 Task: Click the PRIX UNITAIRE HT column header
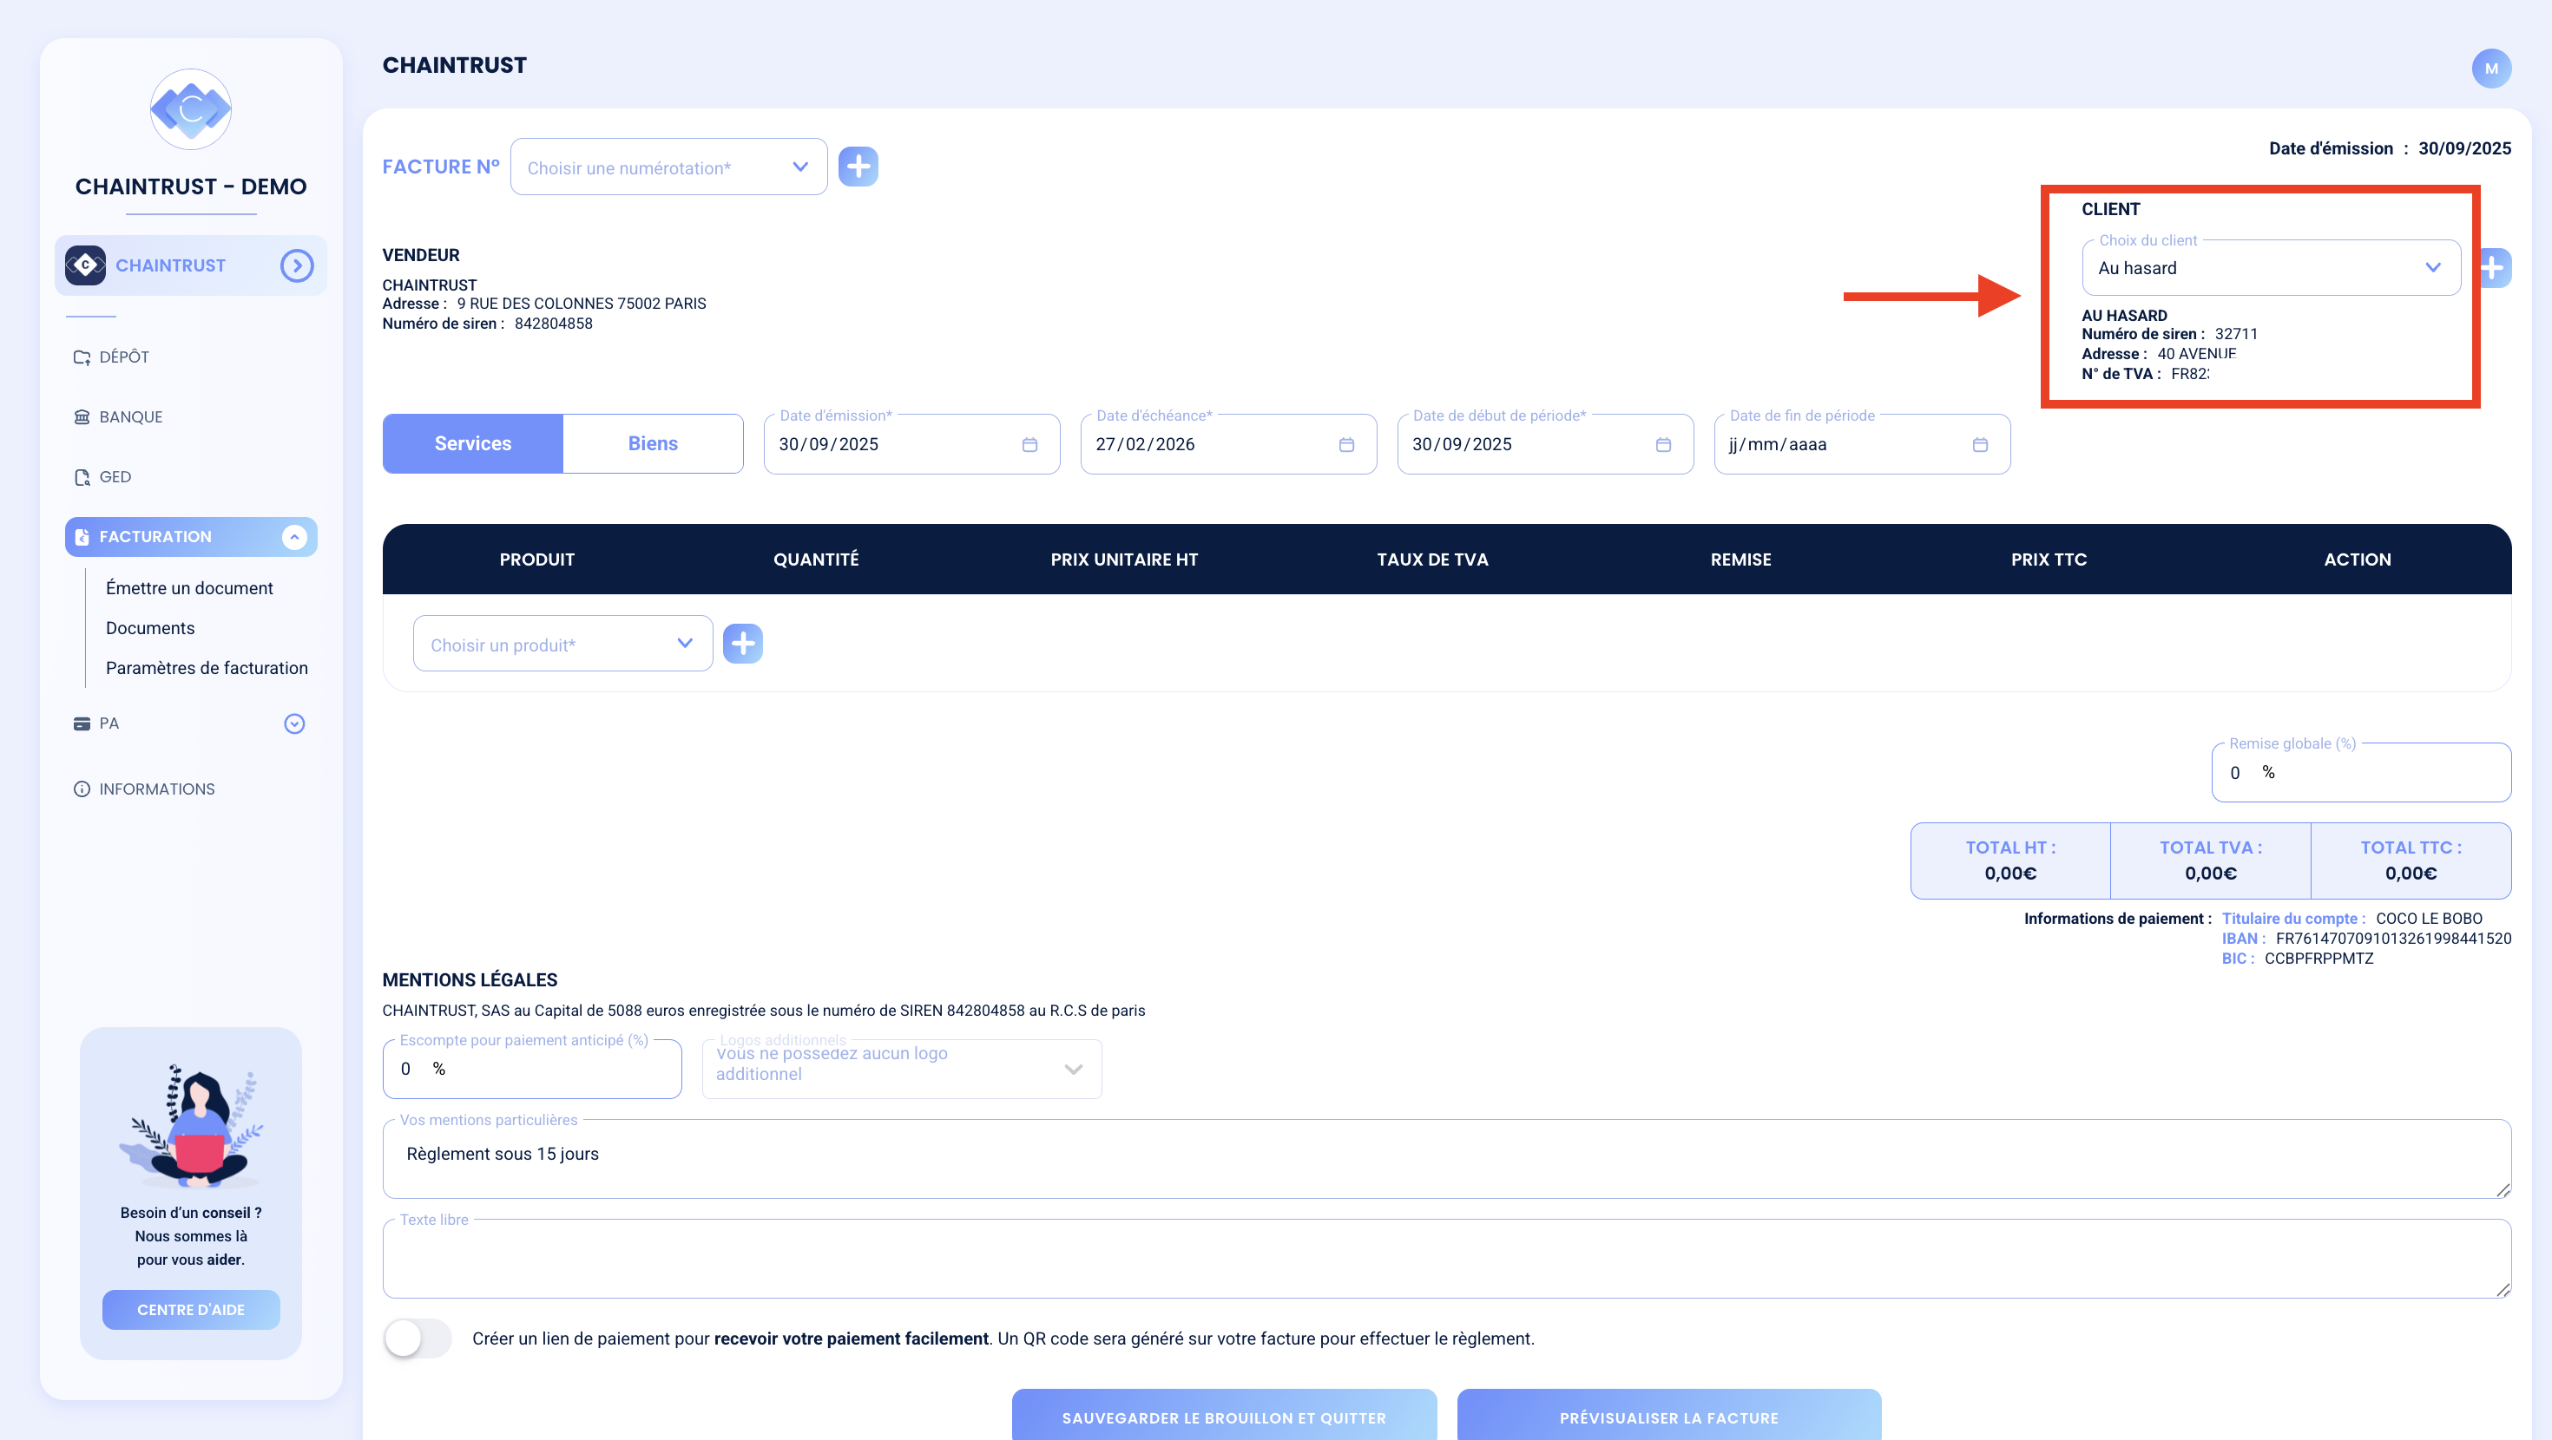1123,560
